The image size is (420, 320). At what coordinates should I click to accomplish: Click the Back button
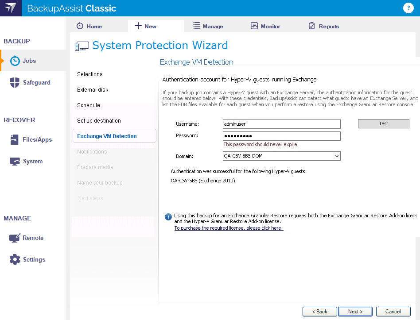(320, 312)
